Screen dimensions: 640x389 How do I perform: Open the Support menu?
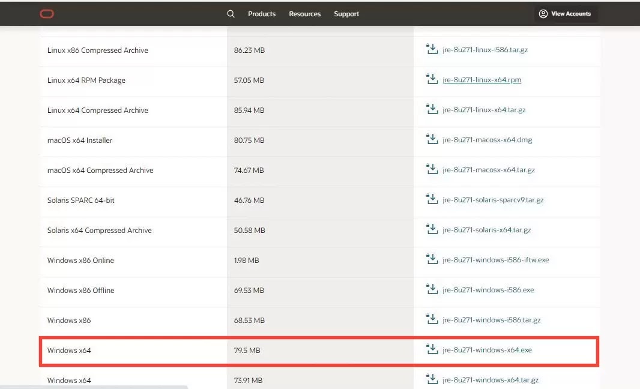pos(346,14)
